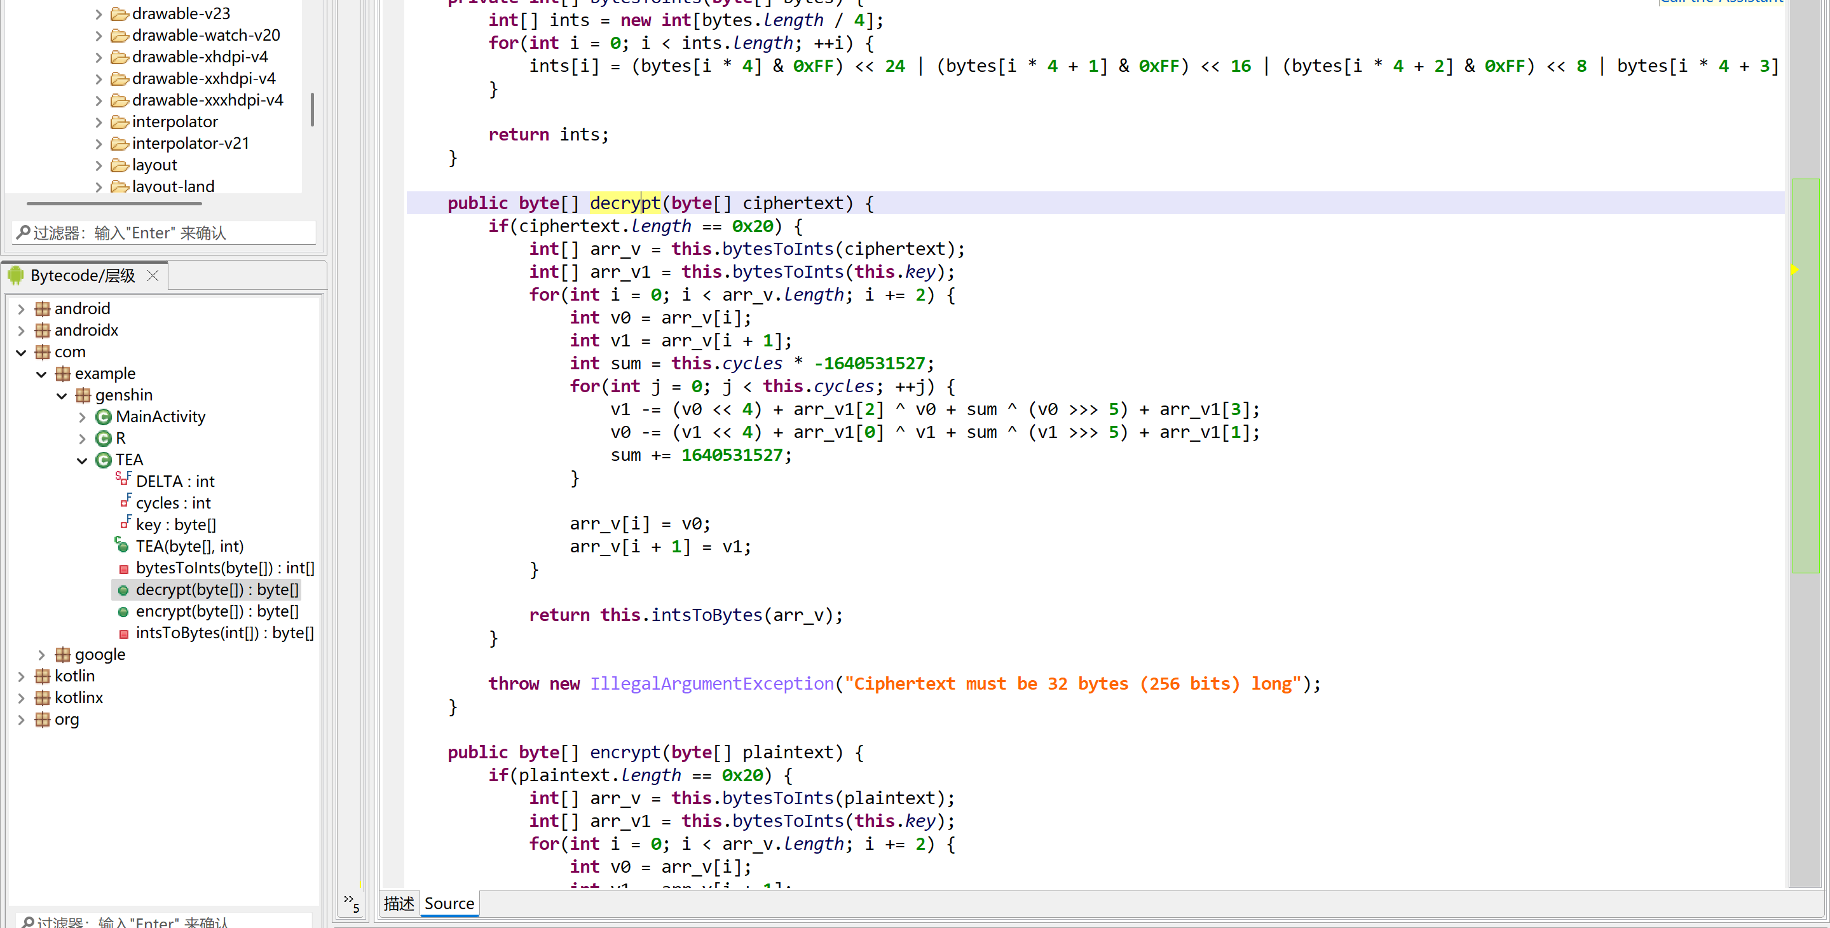The height and width of the screenshot is (928, 1830).
Task: Click the DELTA static field icon
Action: (123, 480)
